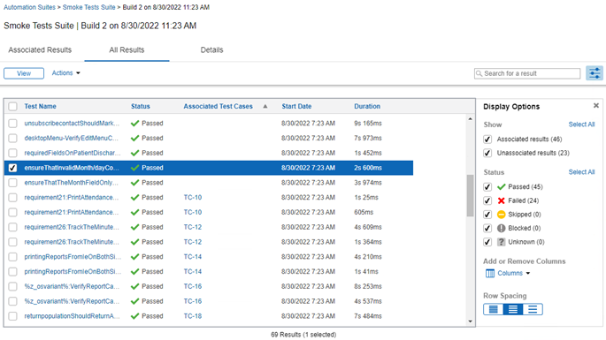Click the View button
Viewport: 606px width, 340px height.
[x=24, y=73]
